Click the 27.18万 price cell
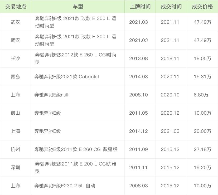Viewport: 218px width, 195px height. [202, 149]
